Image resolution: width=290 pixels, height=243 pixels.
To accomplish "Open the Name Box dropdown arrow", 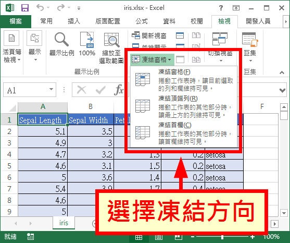I will (51, 90).
